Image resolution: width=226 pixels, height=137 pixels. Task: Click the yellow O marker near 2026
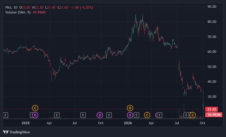tap(130, 108)
